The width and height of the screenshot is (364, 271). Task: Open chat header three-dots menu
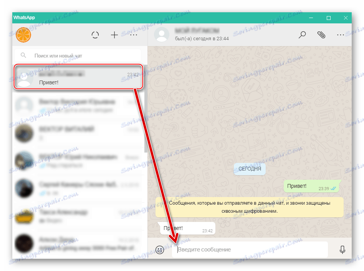pos(340,35)
